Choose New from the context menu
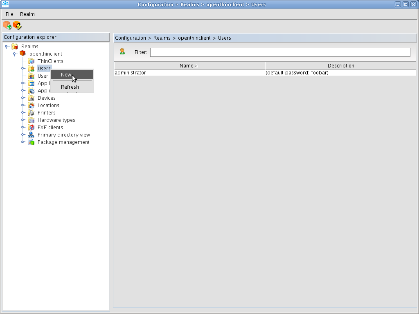This screenshot has height=314, width=419. 66,75
